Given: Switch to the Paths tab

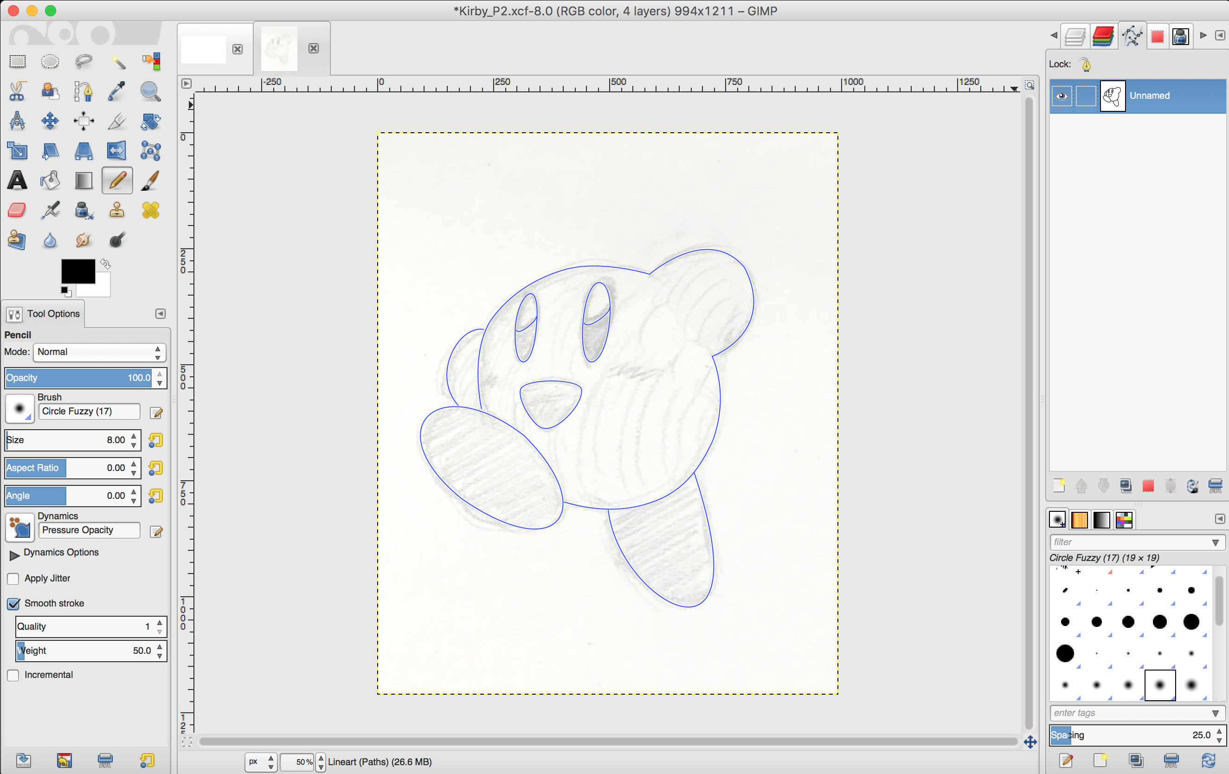Looking at the screenshot, I should [1132, 36].
